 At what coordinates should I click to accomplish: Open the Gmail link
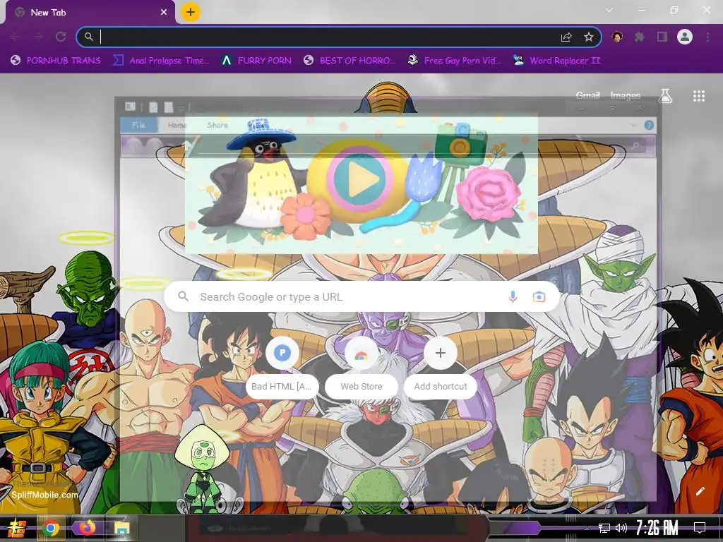pos(588,95)
